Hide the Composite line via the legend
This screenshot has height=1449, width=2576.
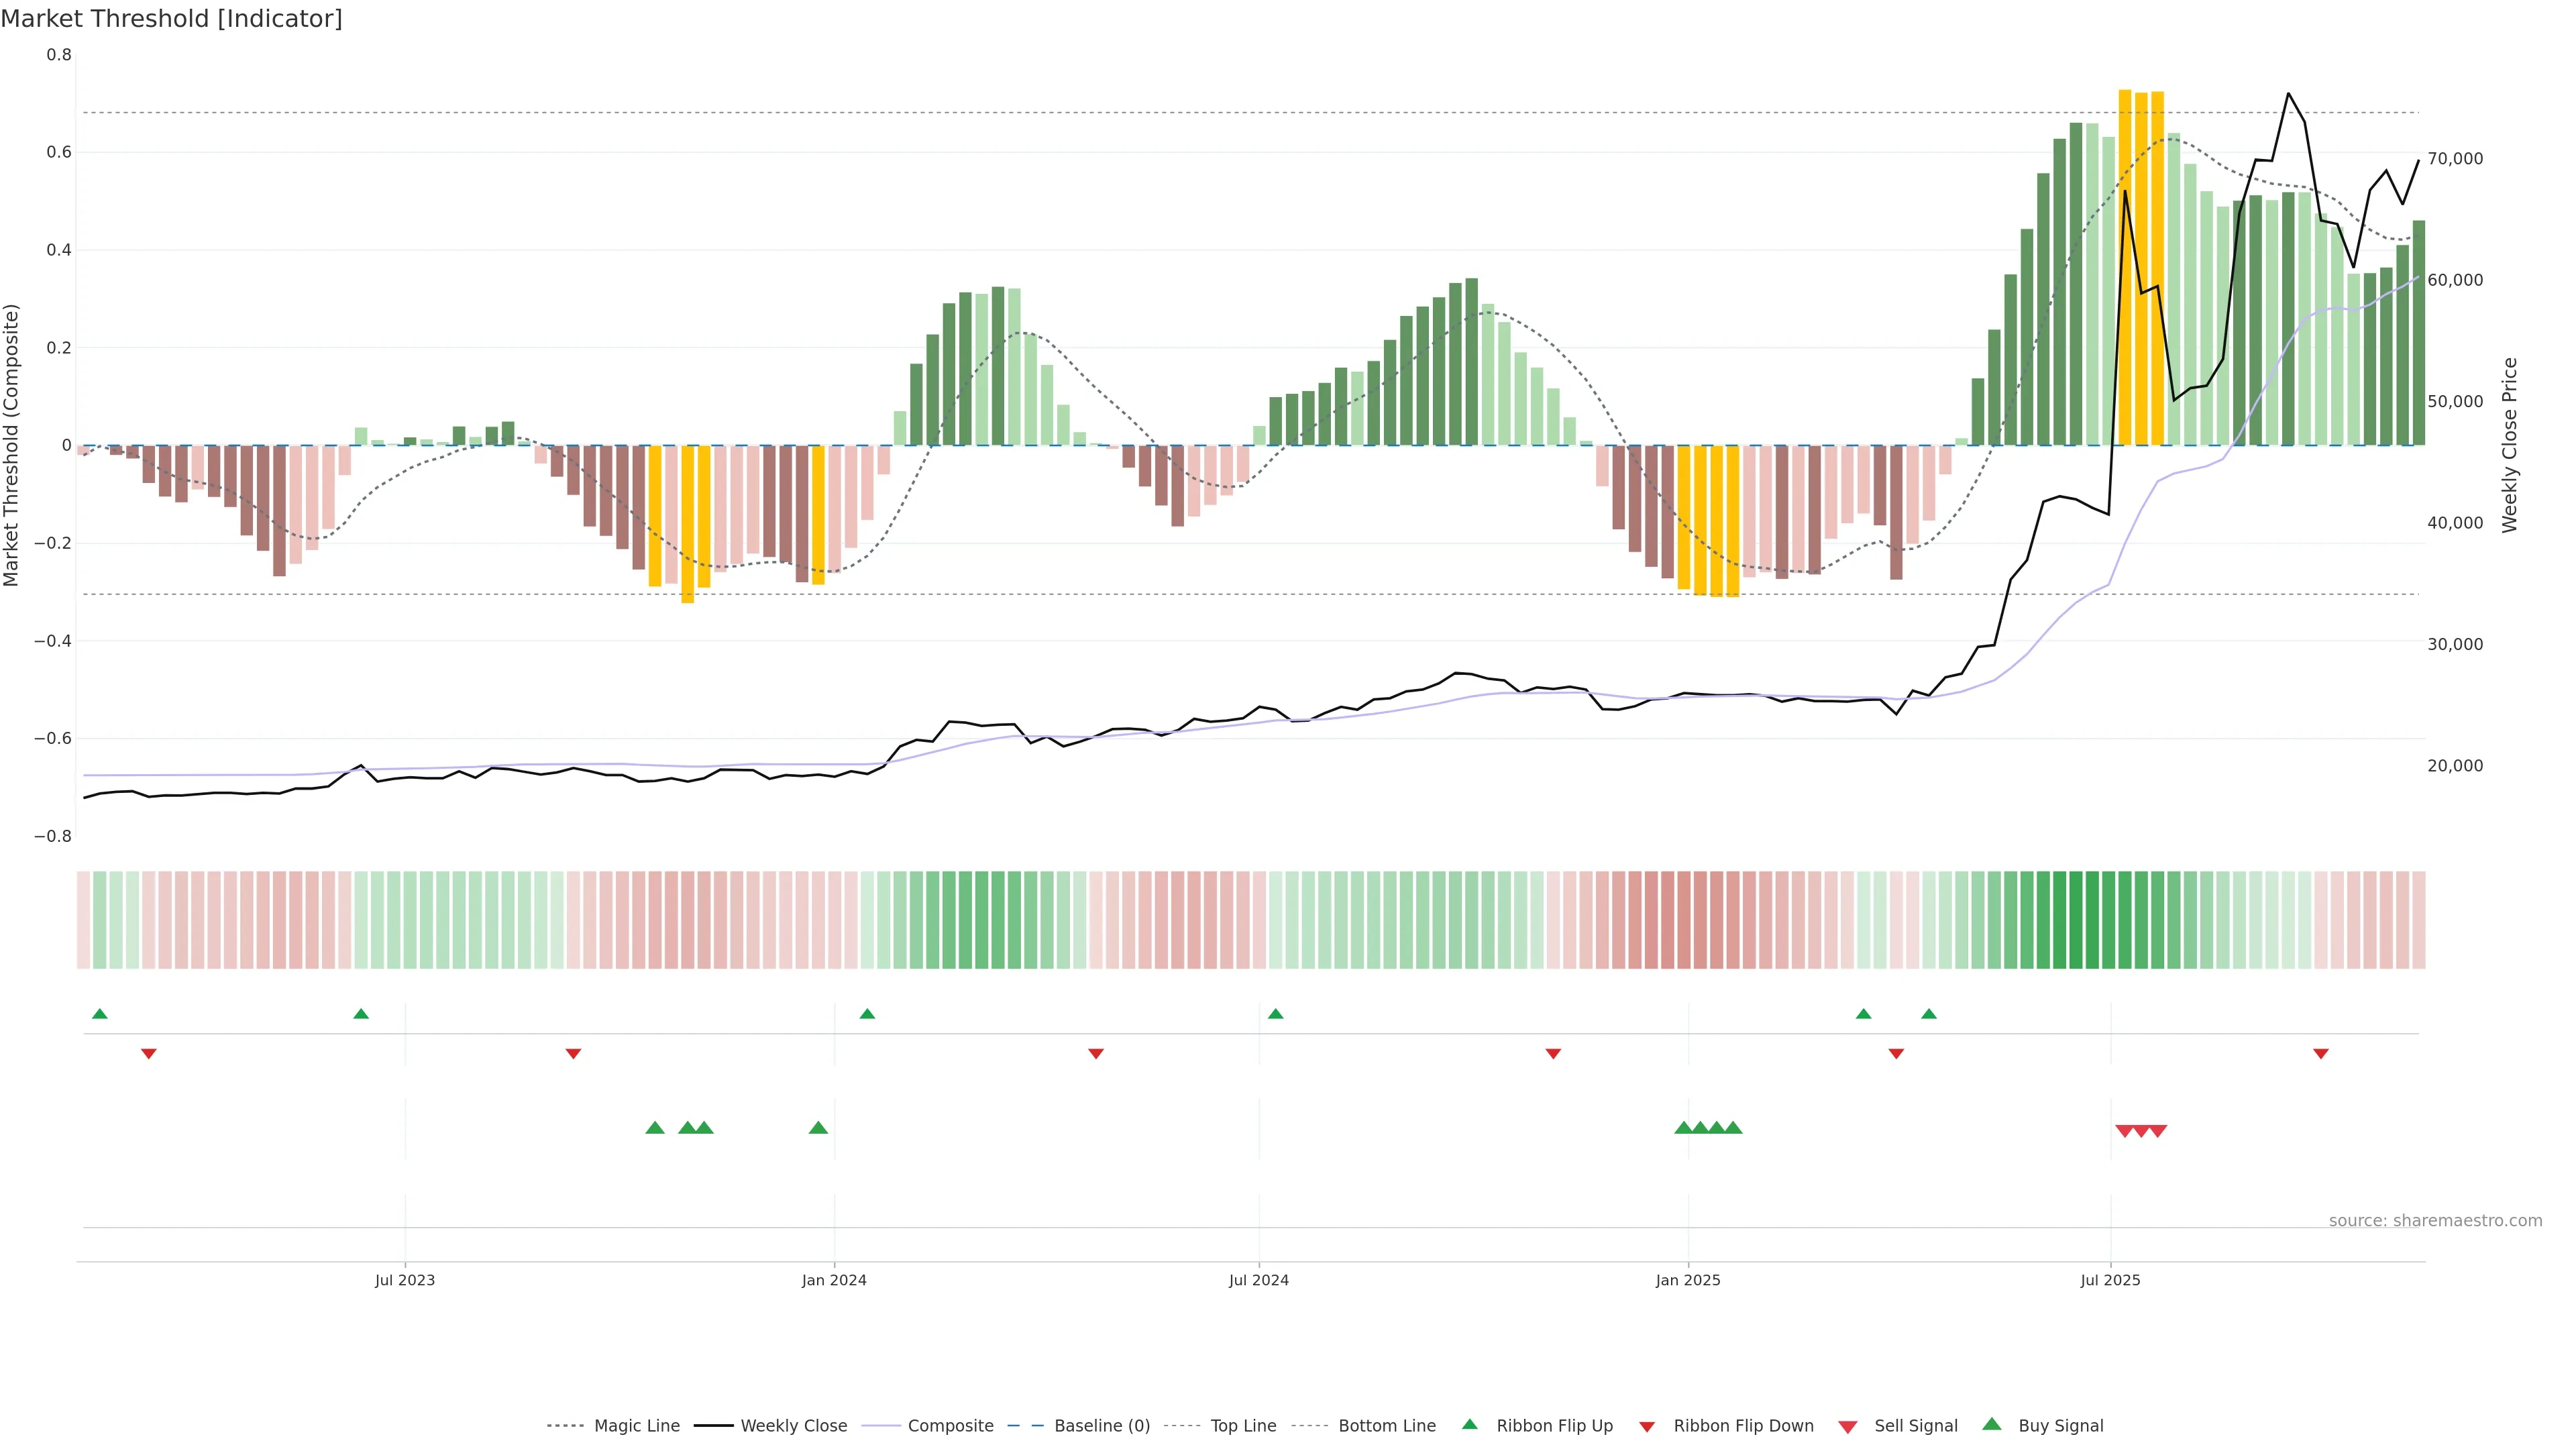[x=950, y=1426]
